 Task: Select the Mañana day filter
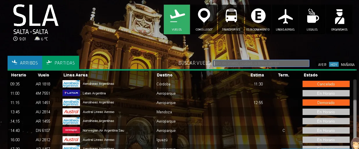[348, 64]
